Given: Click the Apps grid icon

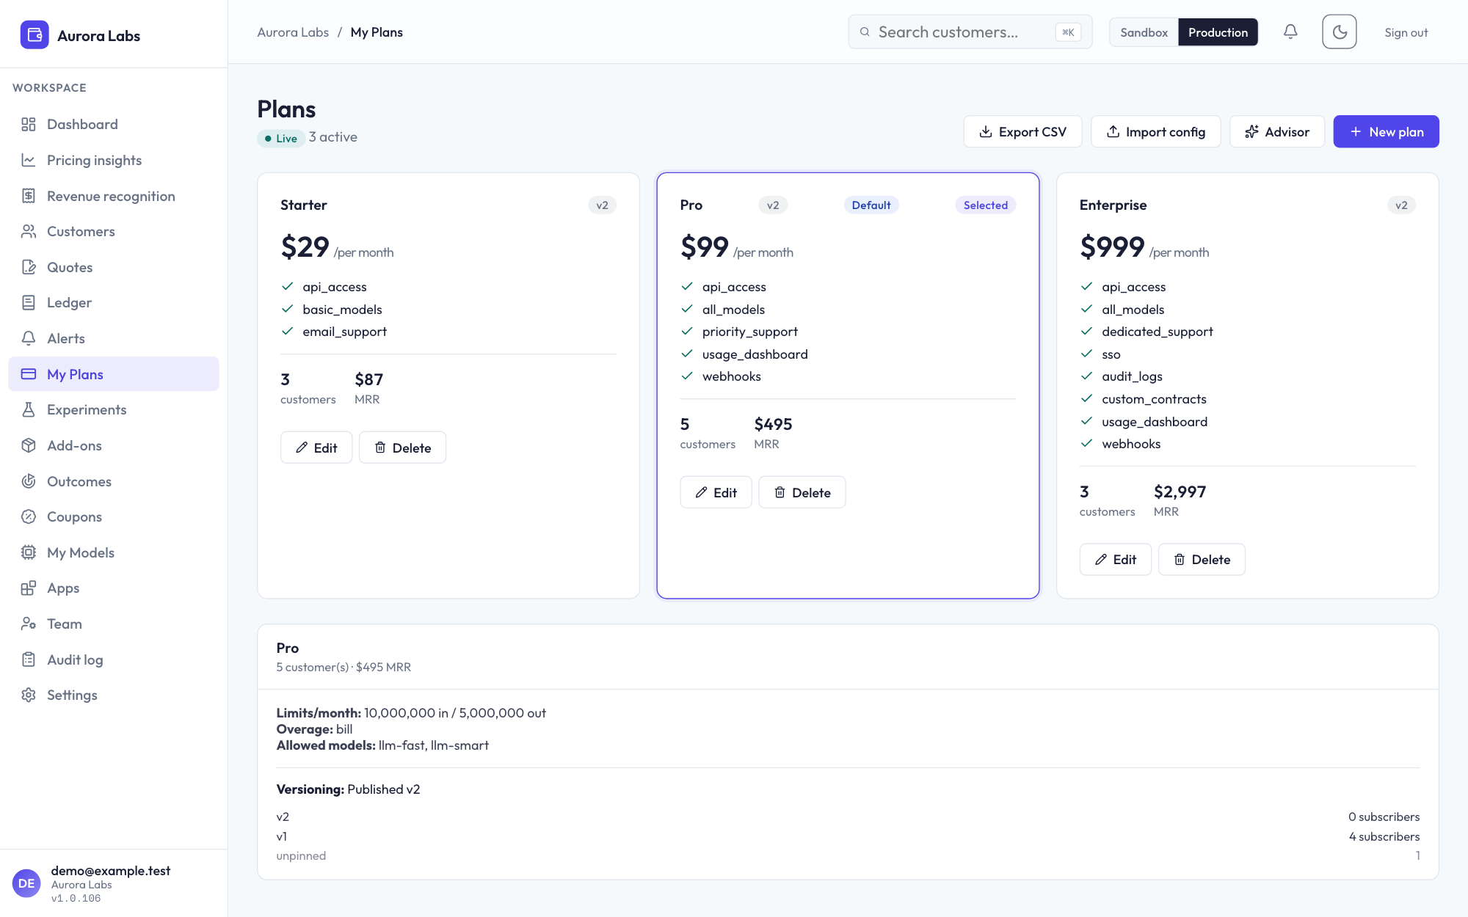Looking at the screenshot, I should pos(29,588).
